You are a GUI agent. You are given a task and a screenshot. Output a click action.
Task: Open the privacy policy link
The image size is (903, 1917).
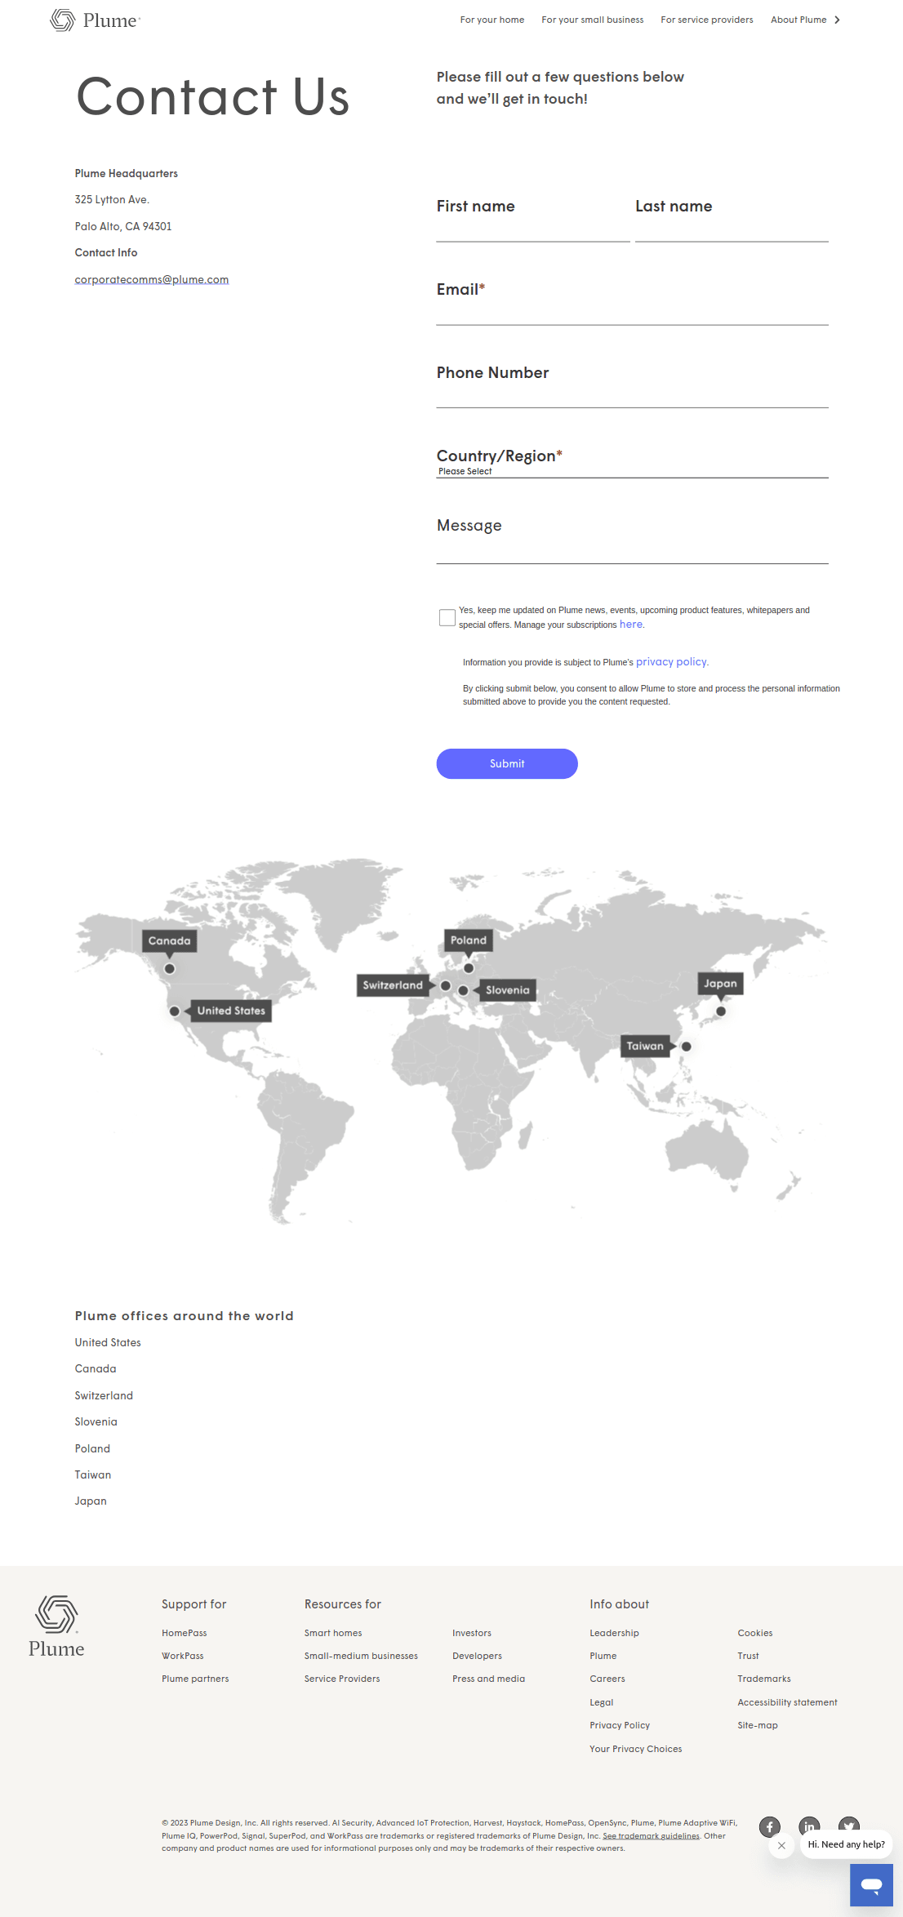pyautogui.click(x=672, y=661)
